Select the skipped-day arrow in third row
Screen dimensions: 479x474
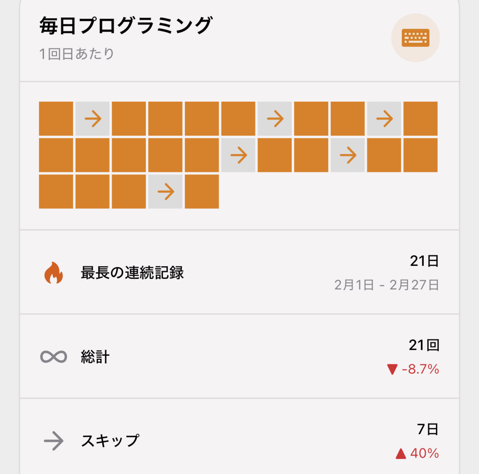point(165,192)
